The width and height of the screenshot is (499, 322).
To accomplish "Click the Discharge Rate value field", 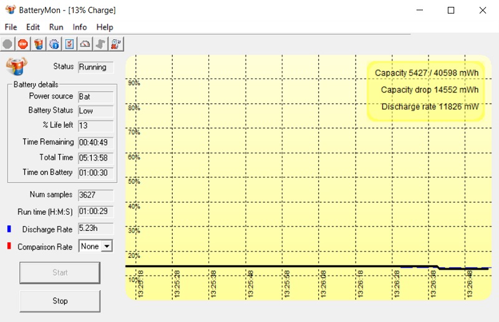I will point(95,228).
